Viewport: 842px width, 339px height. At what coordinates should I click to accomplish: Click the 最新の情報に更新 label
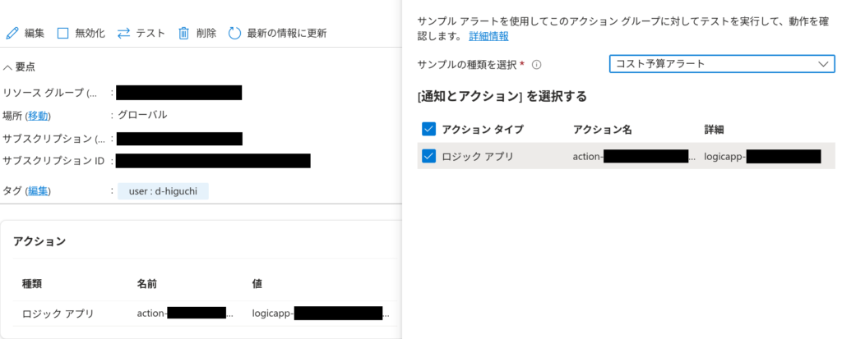point(286,34)
